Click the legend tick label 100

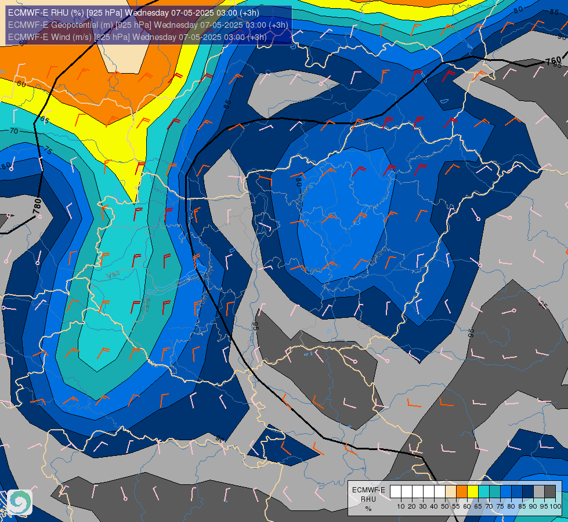[555, 506]
